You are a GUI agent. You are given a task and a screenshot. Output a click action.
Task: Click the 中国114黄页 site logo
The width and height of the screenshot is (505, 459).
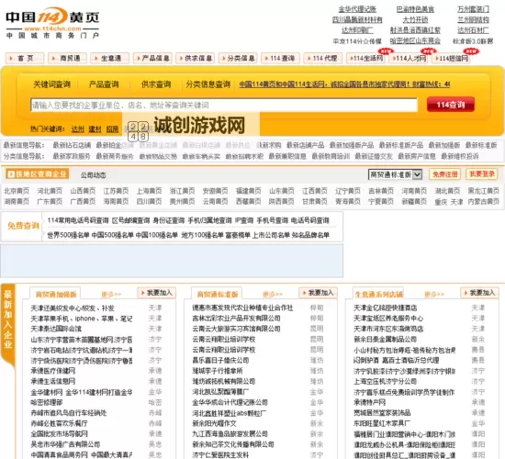52,23
